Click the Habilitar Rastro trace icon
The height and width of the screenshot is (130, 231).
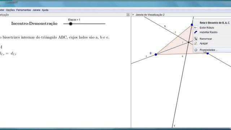[196, 32]
